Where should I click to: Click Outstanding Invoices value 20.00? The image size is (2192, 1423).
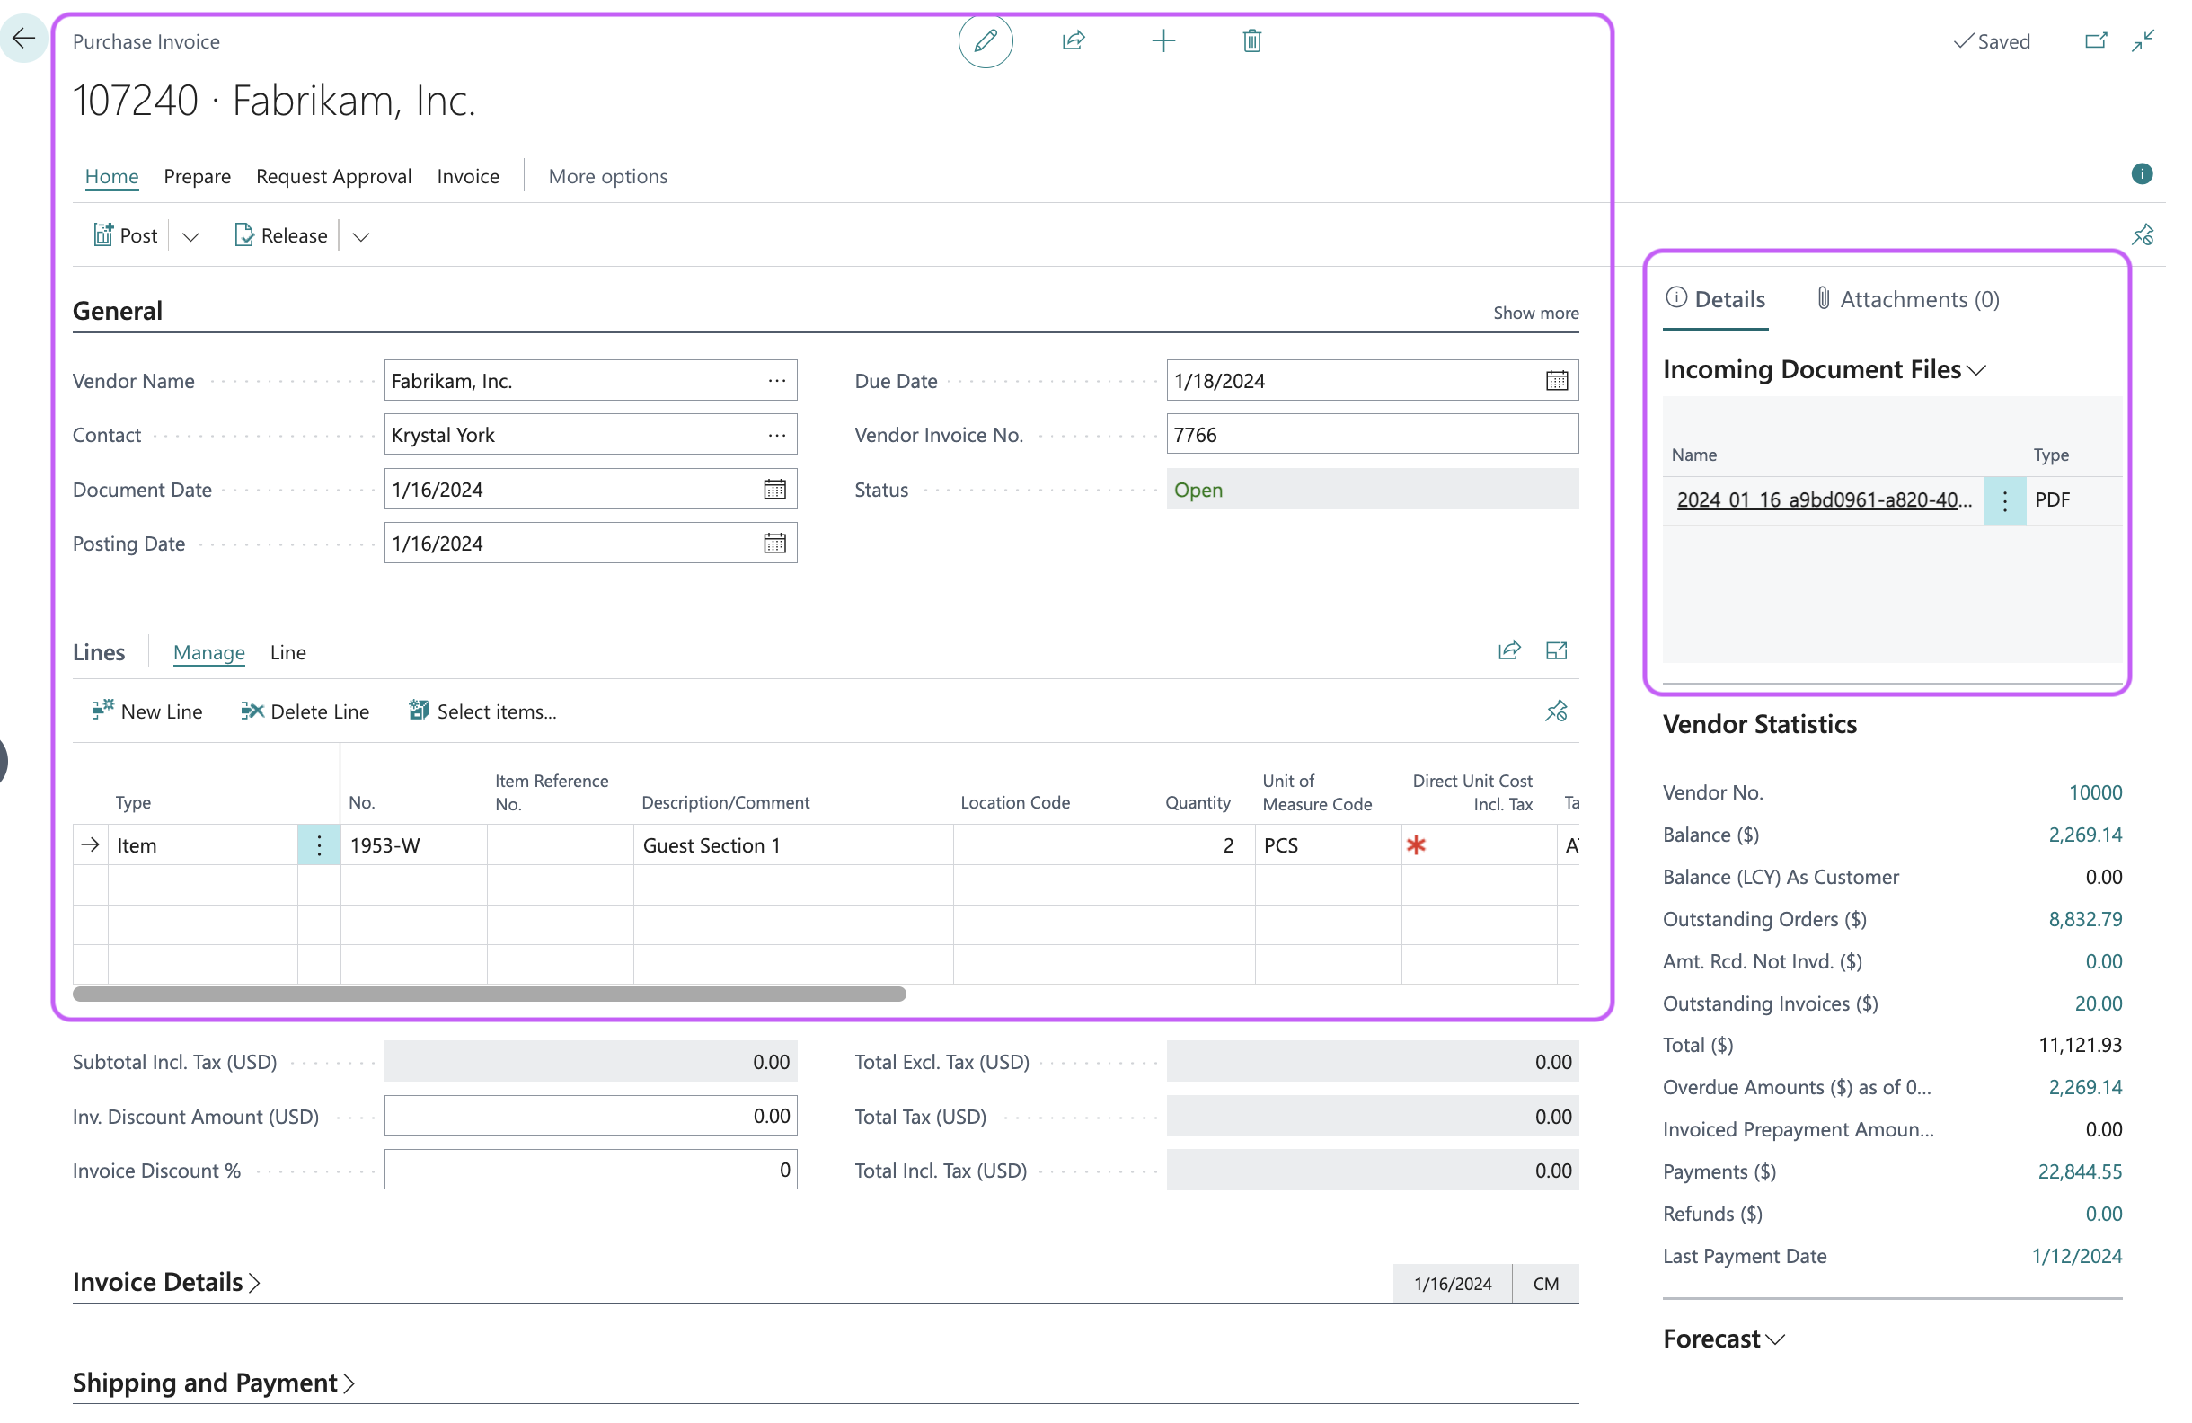[x=2098, y=1004]
